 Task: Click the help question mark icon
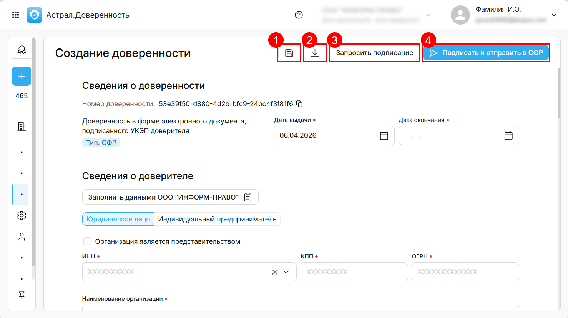(x=299, y=15)
